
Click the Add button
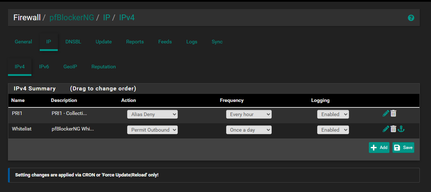point(379,148)
